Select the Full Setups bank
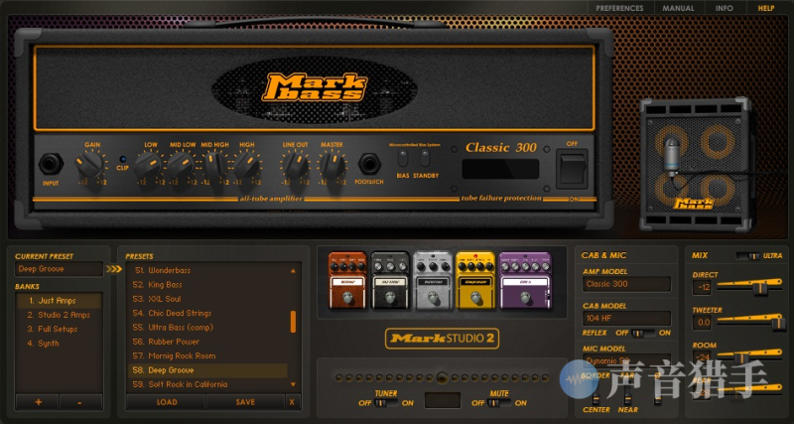 (x=60, y=329)
